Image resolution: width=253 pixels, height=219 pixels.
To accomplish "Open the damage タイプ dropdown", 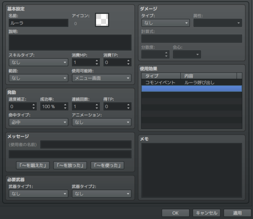I will (166, 23).
